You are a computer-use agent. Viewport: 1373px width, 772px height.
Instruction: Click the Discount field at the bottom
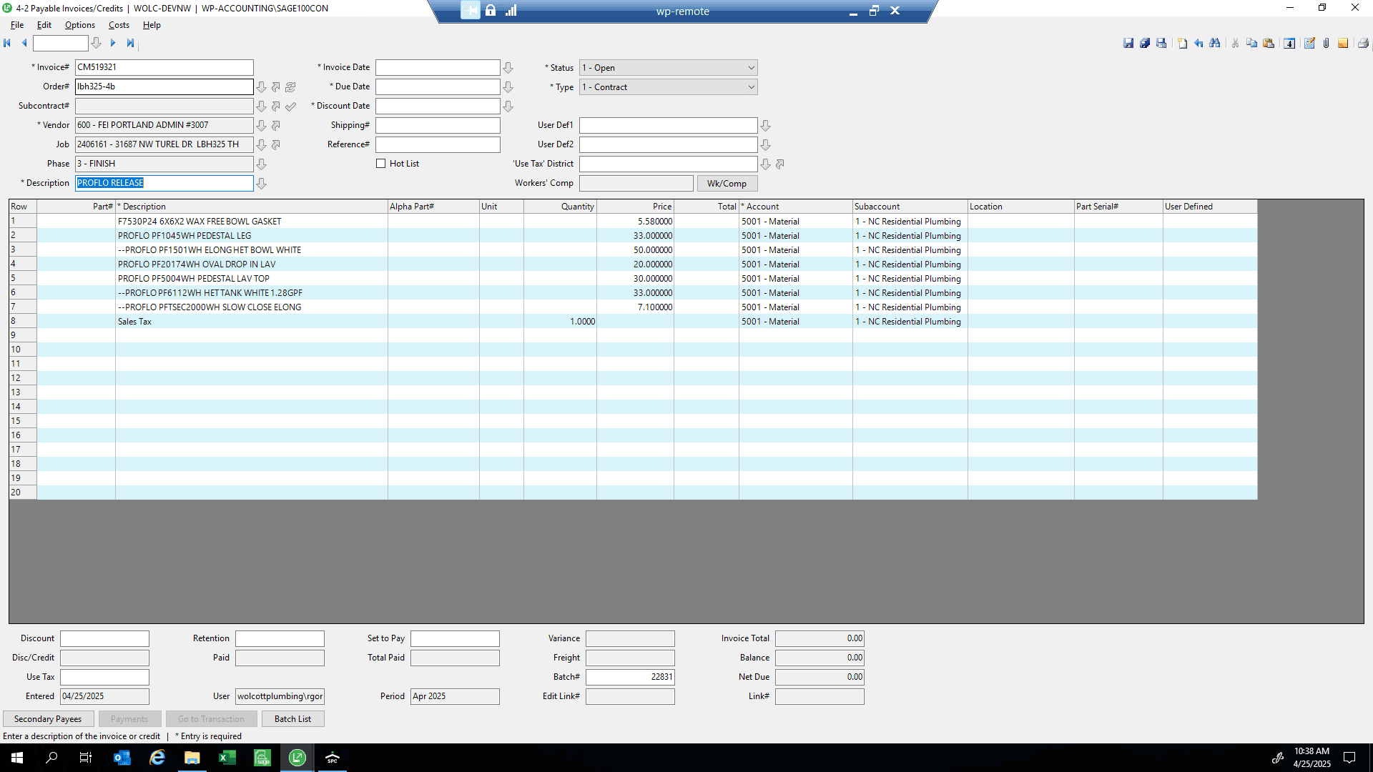104,638
